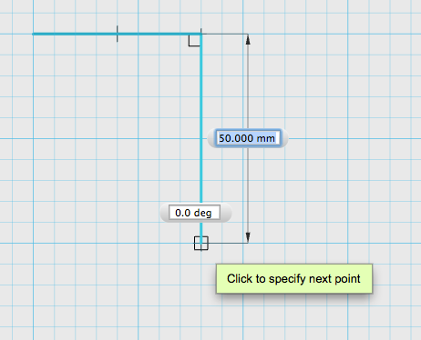Click the tick mark above the corner point
421x340 pixels.
point(201,31)
